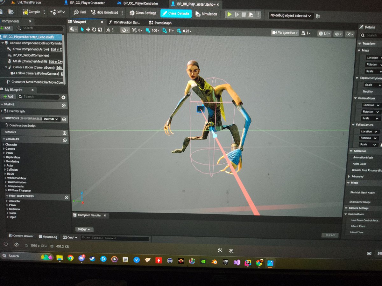Click the My Blueprint Add button
Viewport: 382px width, 286px height.
coord(8,97)
